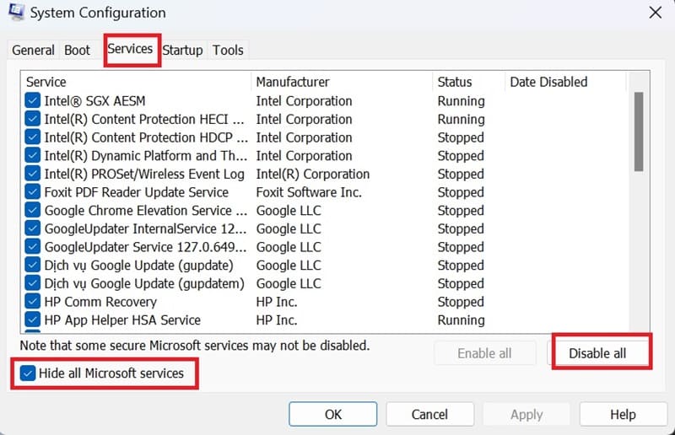Viewport: 675px width, 435px height.
Task: Click "Foxit Software Inc." manufacturer cell
Action: (309, 192)
